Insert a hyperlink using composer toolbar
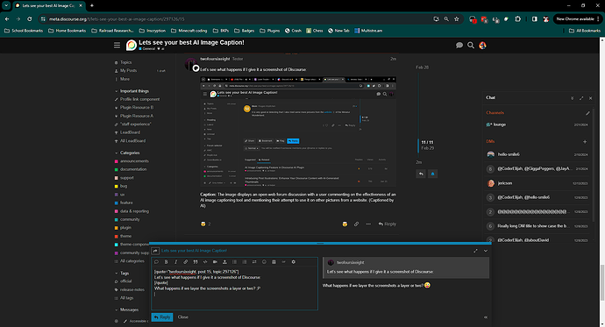This screenshot has width=605, height=327. point(186,262)
